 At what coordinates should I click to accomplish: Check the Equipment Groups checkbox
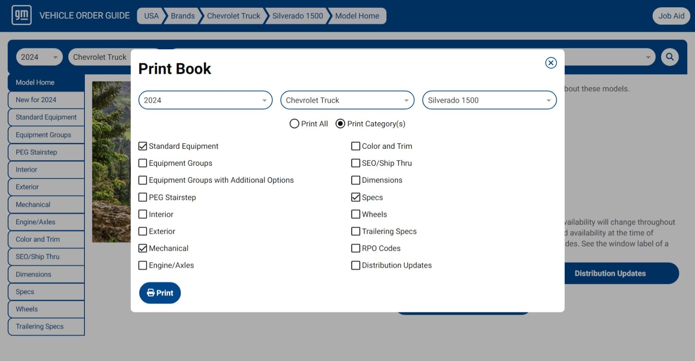[143, 163]
